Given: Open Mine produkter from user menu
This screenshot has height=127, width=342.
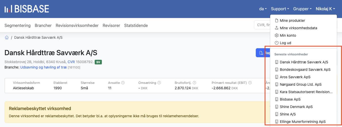Looking at the screenshot, I should point(292,21).
